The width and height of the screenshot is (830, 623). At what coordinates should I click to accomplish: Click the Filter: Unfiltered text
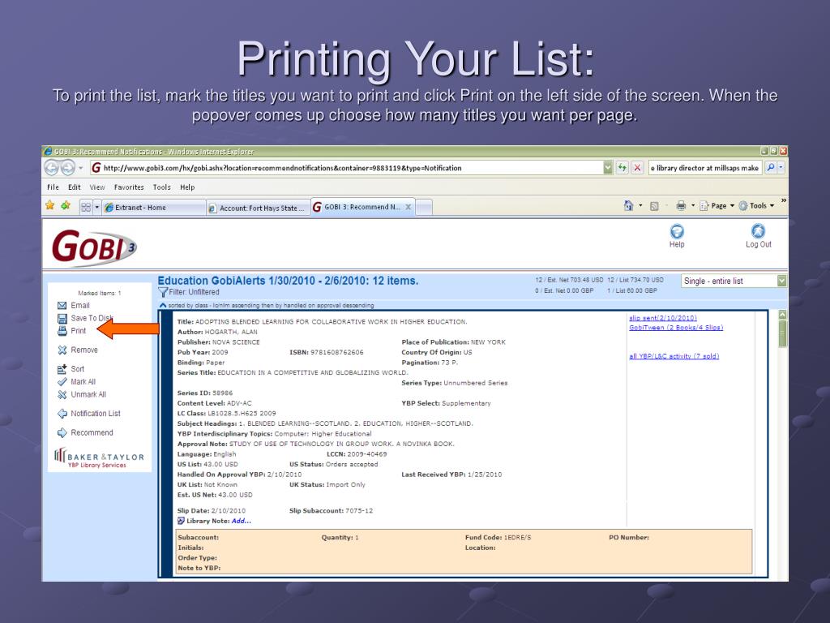[194, 292]
